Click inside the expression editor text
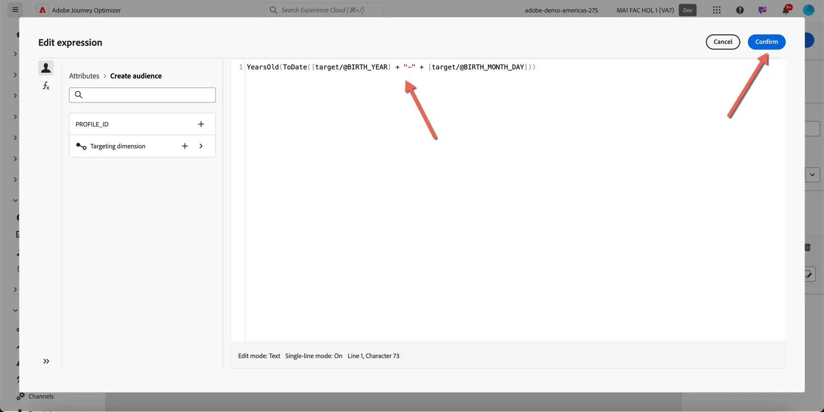The image size is (824, 412). 391,67
